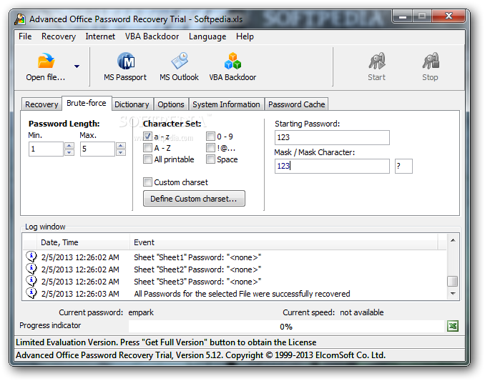Check the All printable option
485x381 pixels.
tap(148, 159)
